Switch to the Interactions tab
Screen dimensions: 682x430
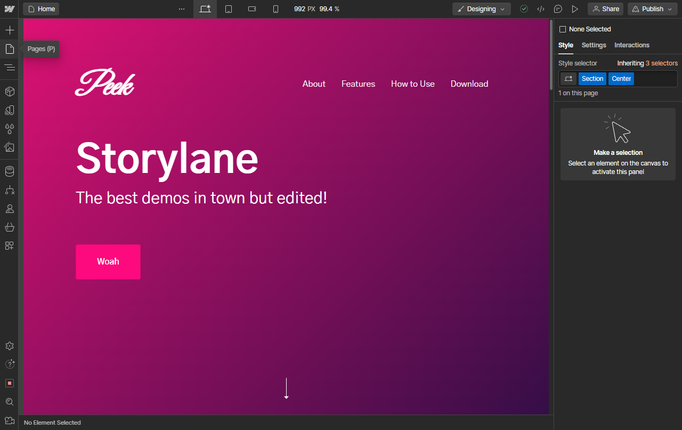(x=632, y=45)
